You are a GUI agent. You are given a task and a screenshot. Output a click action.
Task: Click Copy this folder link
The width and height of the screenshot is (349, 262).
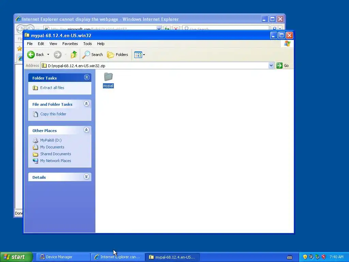coord(53,114)
